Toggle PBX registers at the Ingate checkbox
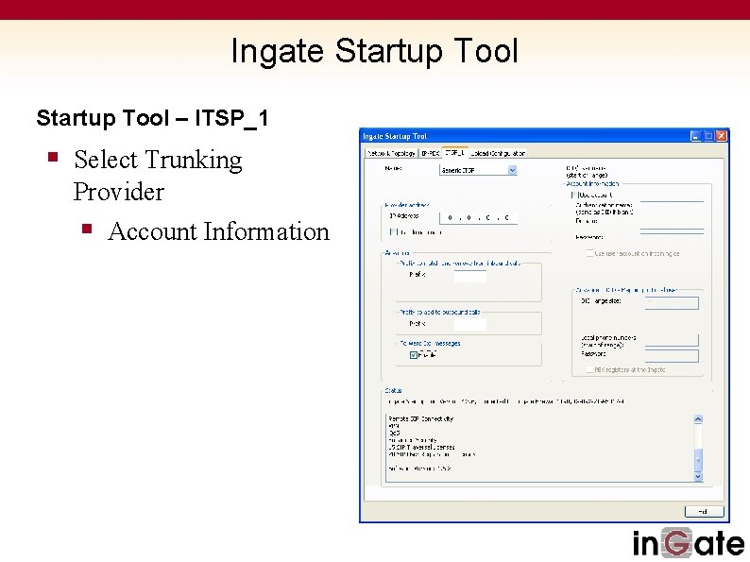 tap(589, 369)
